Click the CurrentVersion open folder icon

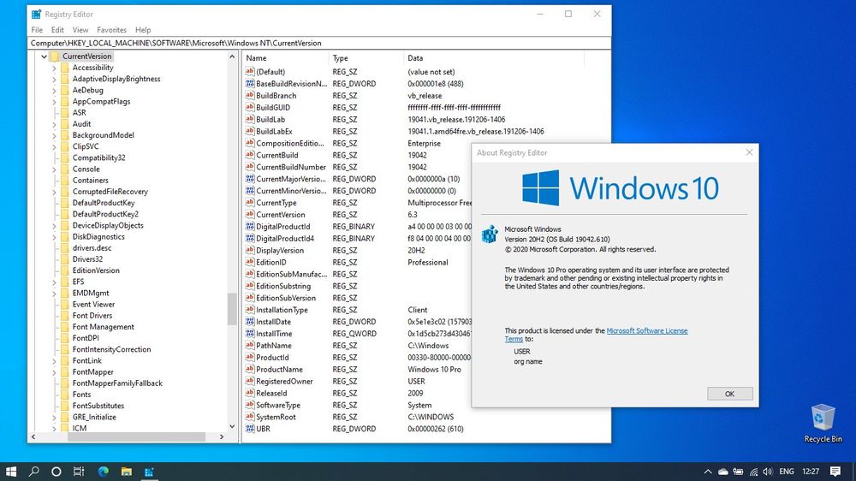pyautogui.click(x=55, y=56)
